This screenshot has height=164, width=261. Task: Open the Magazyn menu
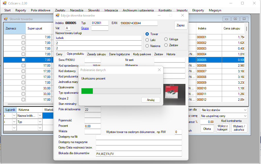click(x=215, y=10)
